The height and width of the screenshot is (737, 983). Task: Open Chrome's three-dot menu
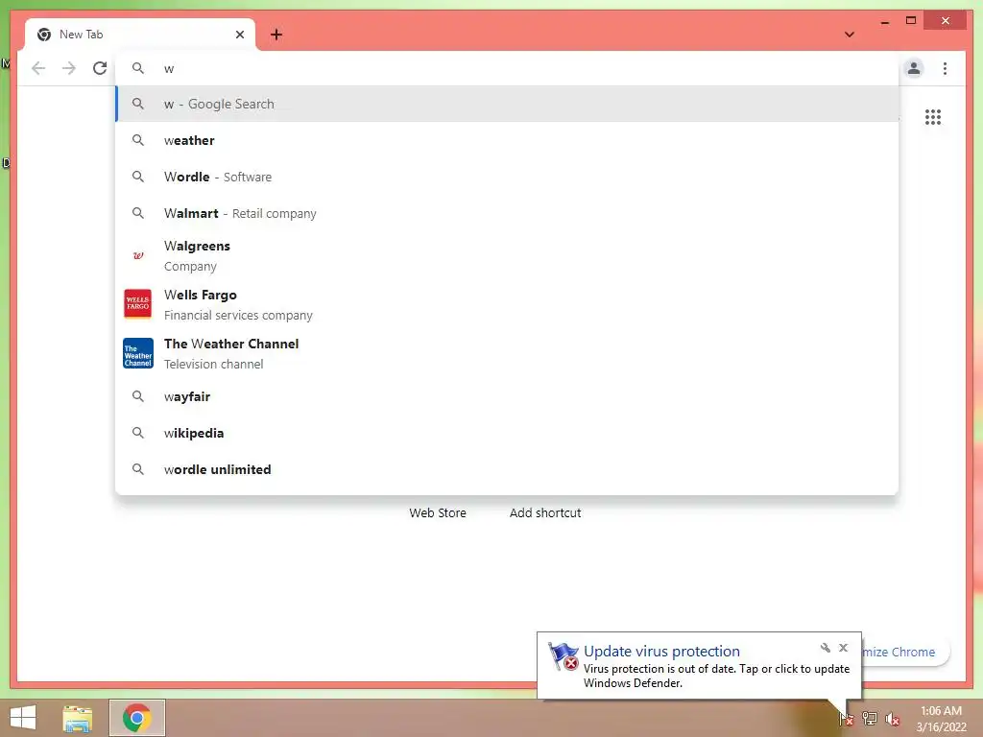(x=945, y=68)
